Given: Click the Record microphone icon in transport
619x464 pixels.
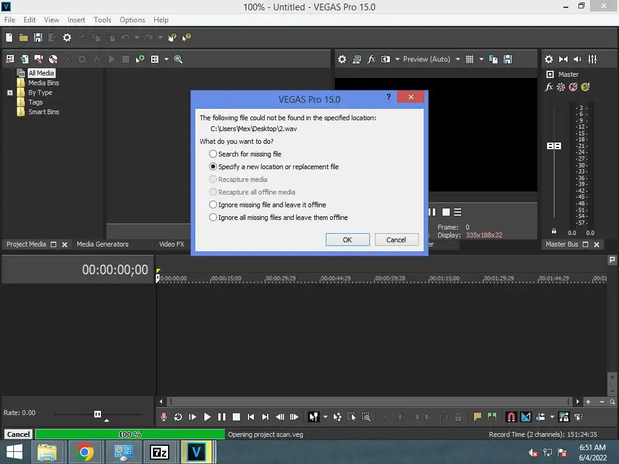Looking at the screenshot, I should tap(163, 417).
